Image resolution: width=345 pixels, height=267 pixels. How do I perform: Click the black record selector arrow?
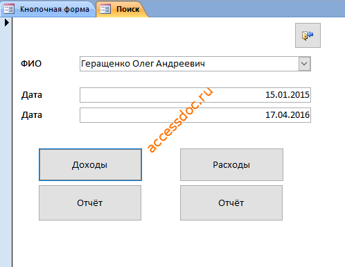tap(6, 23)
